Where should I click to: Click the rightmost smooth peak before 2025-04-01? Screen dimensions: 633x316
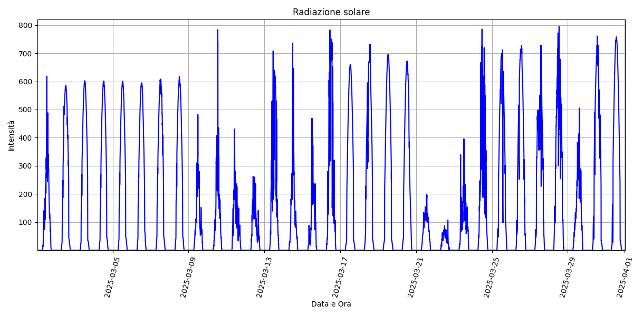coord(616,38)
